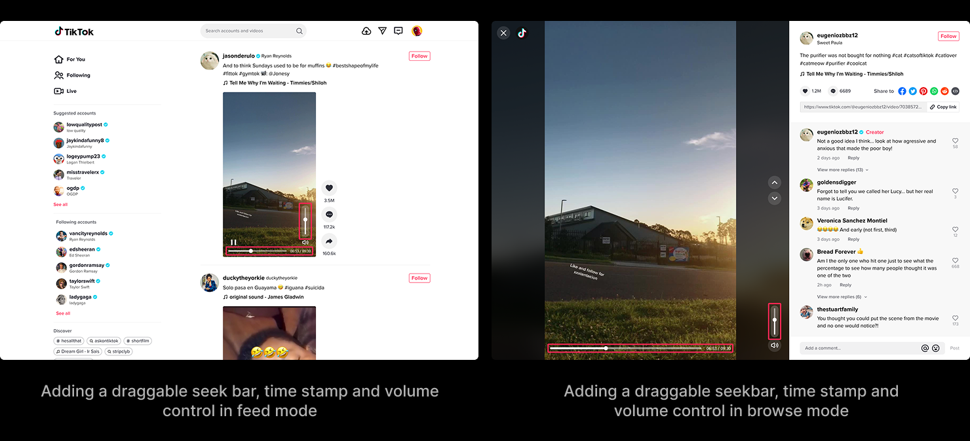The height and width of the screenshot is (441, 970).
Task: Expand View more replies (6)
Action: point(842,296)
